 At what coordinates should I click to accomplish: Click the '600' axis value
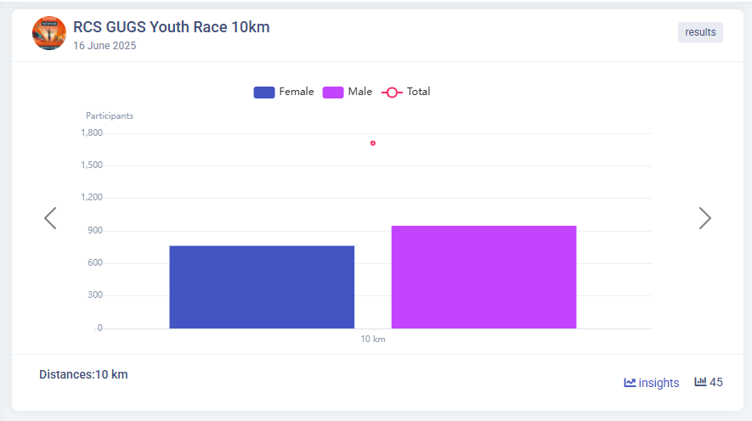click(95, 262)
